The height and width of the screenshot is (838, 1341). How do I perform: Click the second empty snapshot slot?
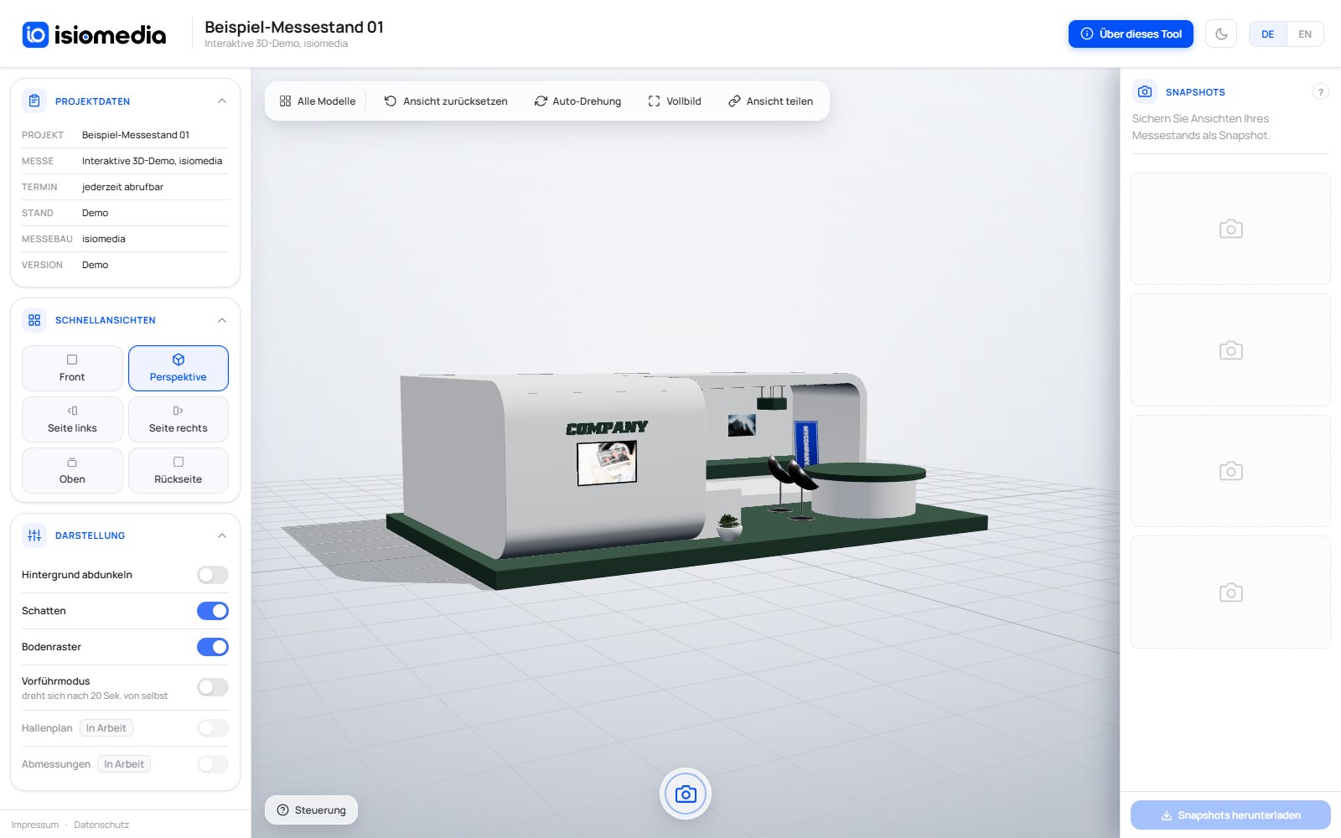pos(1230,350)
